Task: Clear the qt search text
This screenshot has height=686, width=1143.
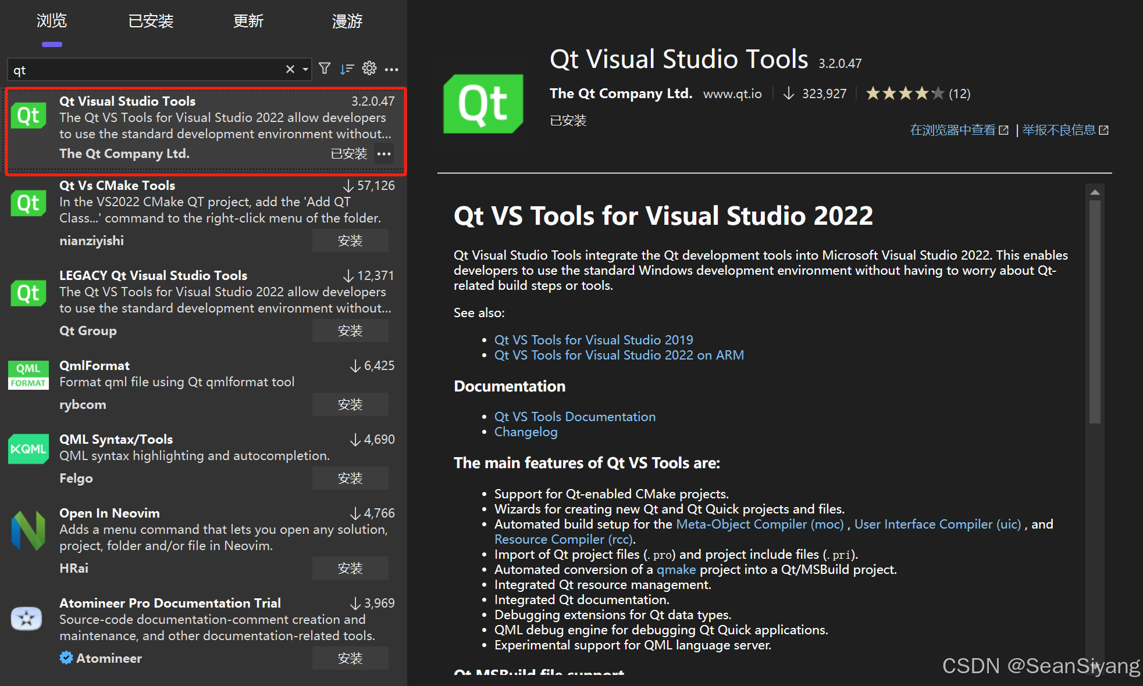Action: pyautogui.click(x=290, y=69)
